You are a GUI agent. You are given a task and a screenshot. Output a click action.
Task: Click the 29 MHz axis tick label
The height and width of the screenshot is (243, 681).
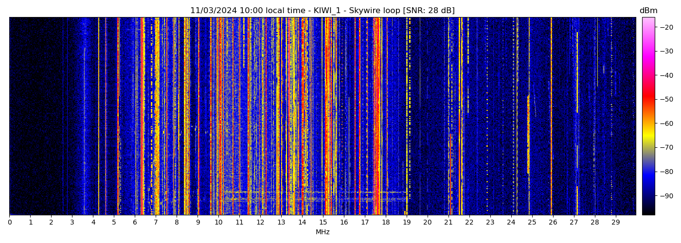[615, 223]
